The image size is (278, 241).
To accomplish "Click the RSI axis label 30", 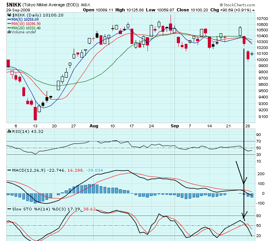I will (258, 155).
